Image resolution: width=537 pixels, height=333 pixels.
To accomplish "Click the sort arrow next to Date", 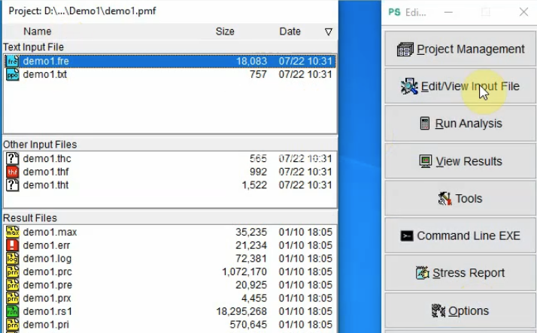I will [x=328, y=31].
